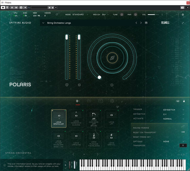Go to previous articulation page arrow
This screenshot has height=171, width=190.
point(73,154)
